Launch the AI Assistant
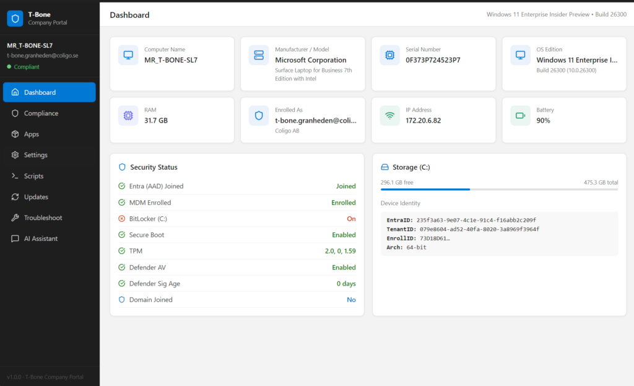Image resolution: width=634 pixels, height=386 pixels. point(41,239)
